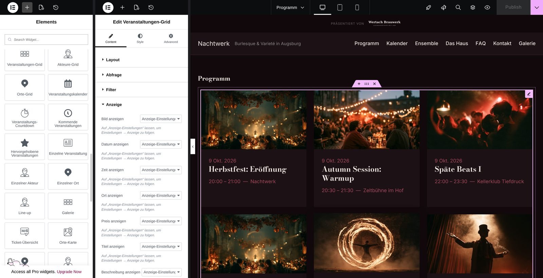The height and width of the screenshot is (278, 543).
Task: Open the Datum anzeigen dropdown
Action: [x=161, y=144]
